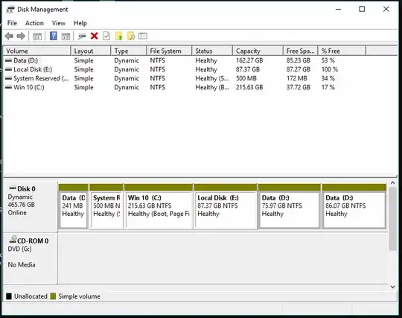The width and height of the screenshot is (402, 318).
Task: Sort by the Layout column header
Action: 91,51
